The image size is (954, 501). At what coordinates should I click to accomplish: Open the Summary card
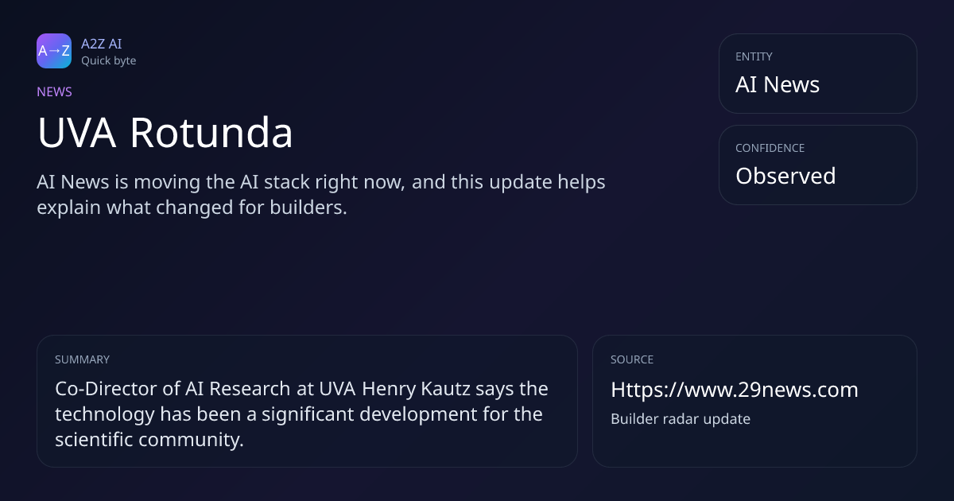click(307, 401)
